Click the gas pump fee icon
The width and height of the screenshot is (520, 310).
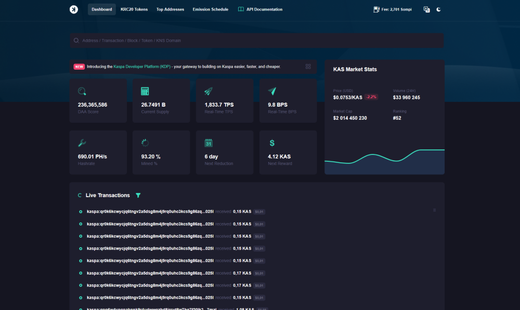coord(376,9)
